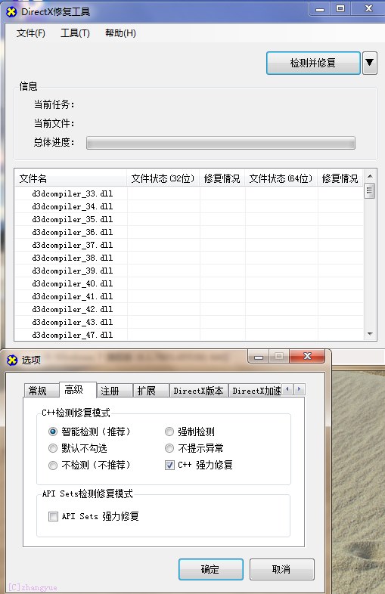The height and width of the screenshot is (594, 385).
Task: Click the tab strip left arrow
Action: [x=288, y=389]
